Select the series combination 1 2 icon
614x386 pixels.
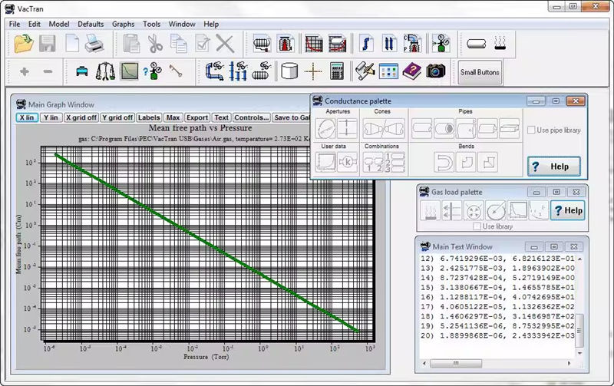373,162
